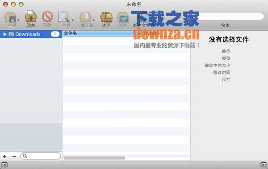Click the 类型 label in info panel
Viewport: 268px width, 169px height.
(x=226, y=58)
